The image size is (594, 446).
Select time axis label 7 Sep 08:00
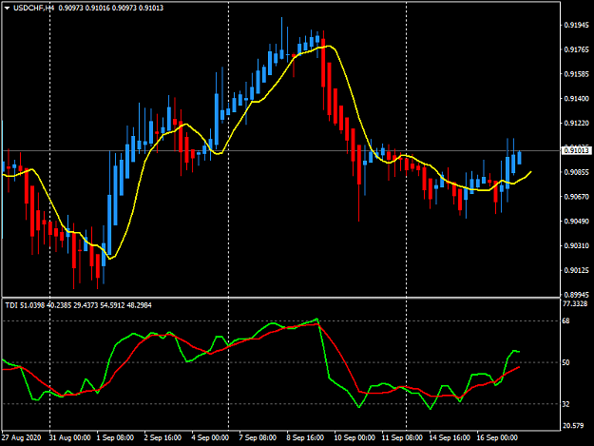point(258,437)
